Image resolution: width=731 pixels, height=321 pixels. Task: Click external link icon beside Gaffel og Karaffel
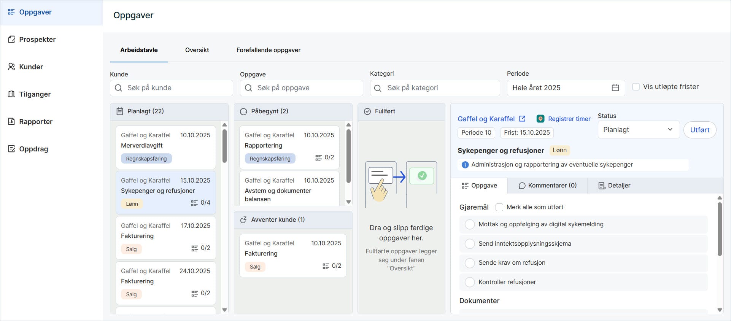tap(522, 119)
